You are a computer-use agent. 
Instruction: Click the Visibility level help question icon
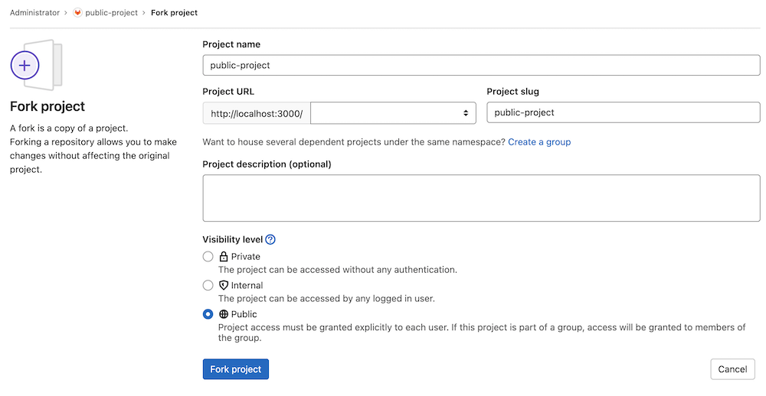(x=270, y=239)
